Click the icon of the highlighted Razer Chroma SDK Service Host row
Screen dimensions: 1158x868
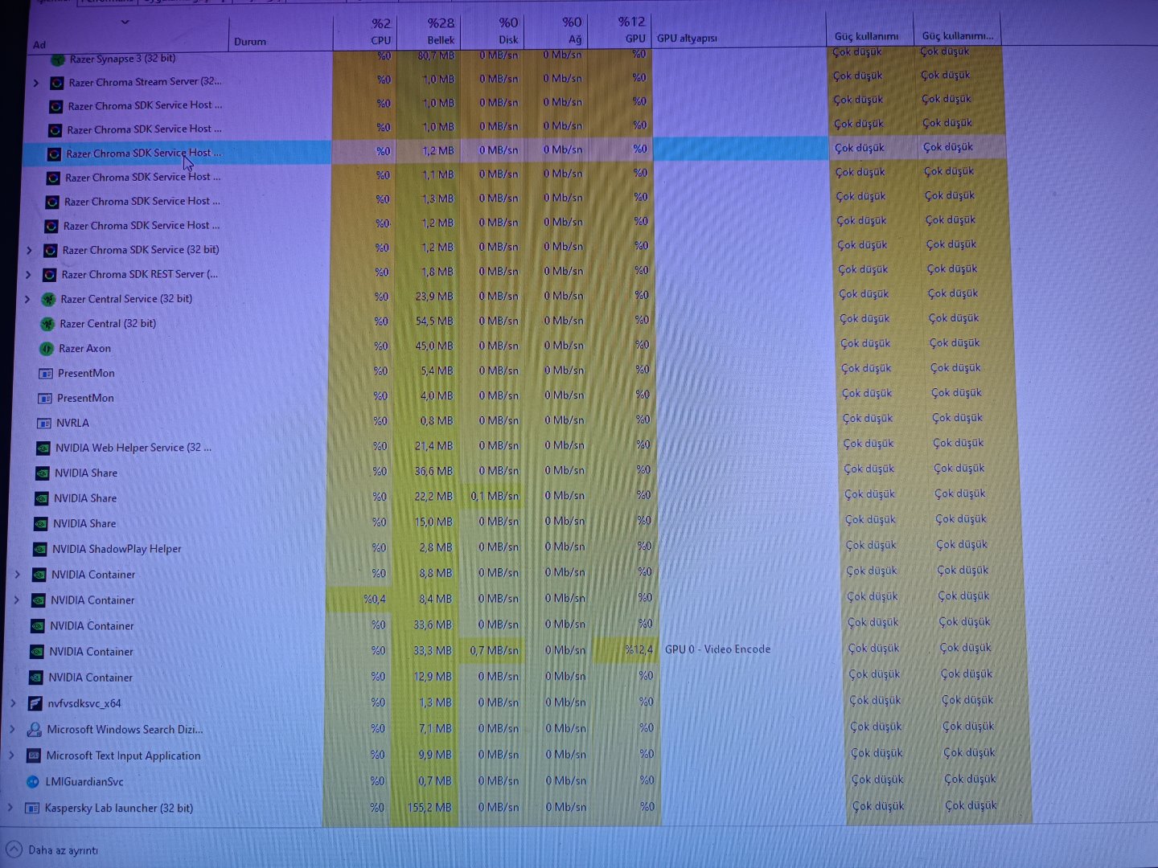click(x=54, y=154)
